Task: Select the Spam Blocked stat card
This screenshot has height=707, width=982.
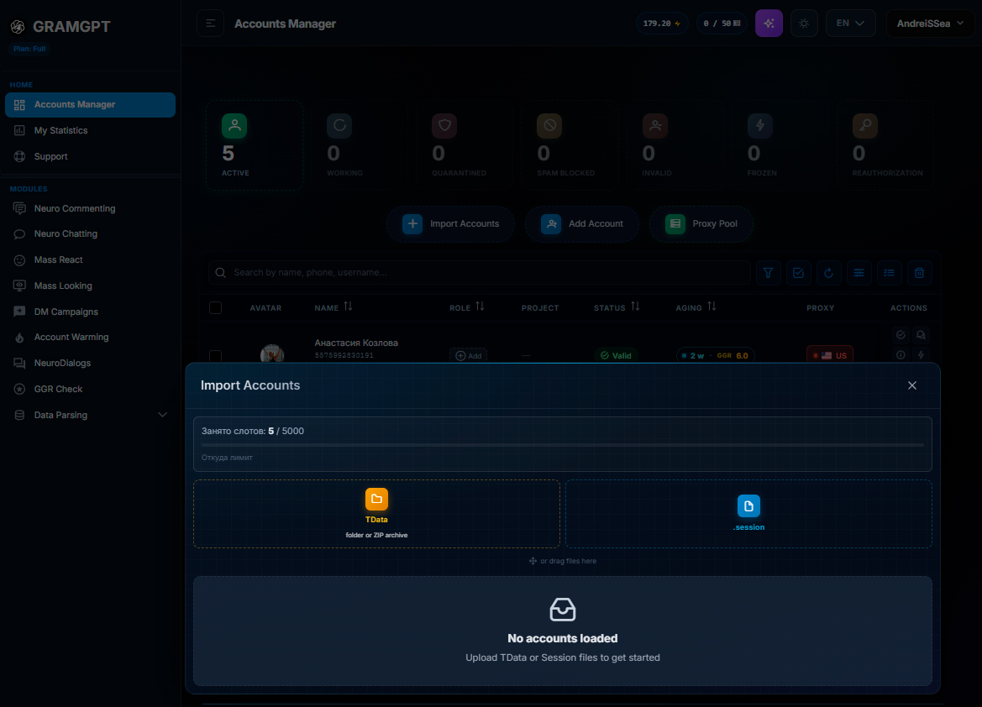Action: click(570, 145)
